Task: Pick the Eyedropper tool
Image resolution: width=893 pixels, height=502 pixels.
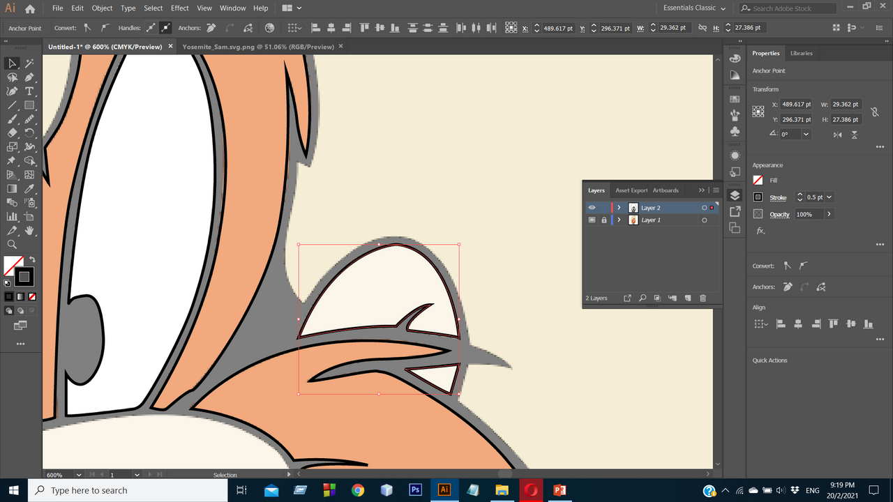Action: pos(29,189)
